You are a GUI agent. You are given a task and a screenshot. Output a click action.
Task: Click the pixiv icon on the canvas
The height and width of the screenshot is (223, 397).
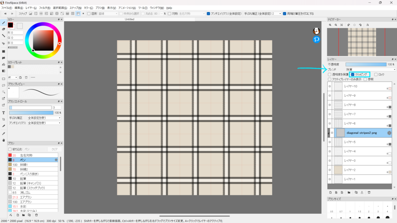pos(316,39)
